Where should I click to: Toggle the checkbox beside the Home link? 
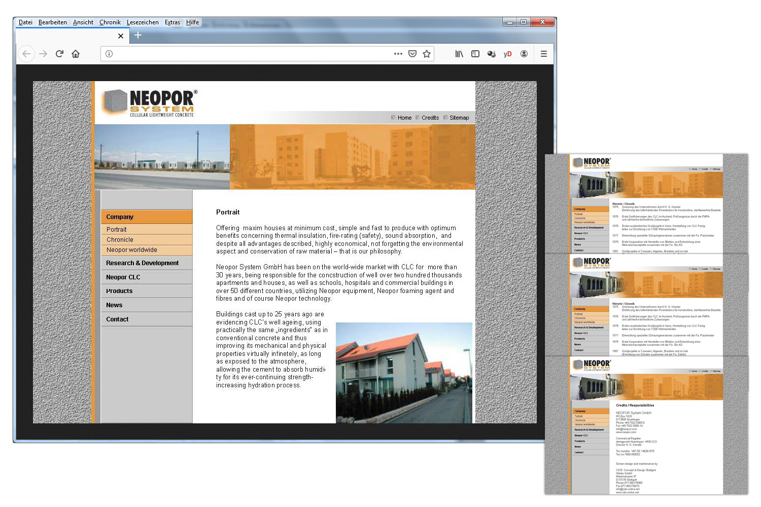[393, 117]
